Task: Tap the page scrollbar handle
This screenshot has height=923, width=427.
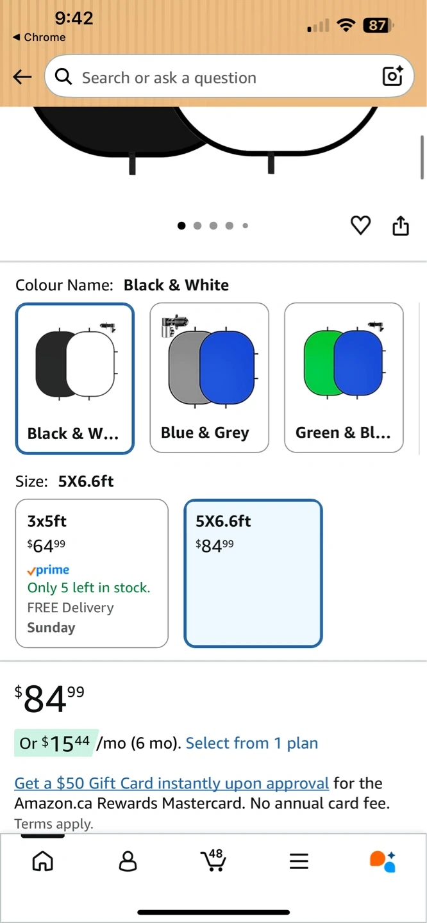Action: 422,157
